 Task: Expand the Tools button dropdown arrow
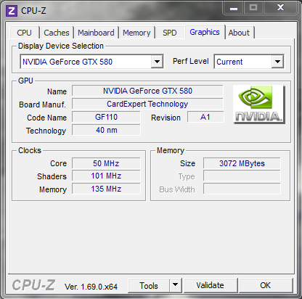click(x=176, y=285)
